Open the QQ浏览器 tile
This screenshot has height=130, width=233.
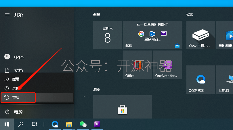[201, 80]
